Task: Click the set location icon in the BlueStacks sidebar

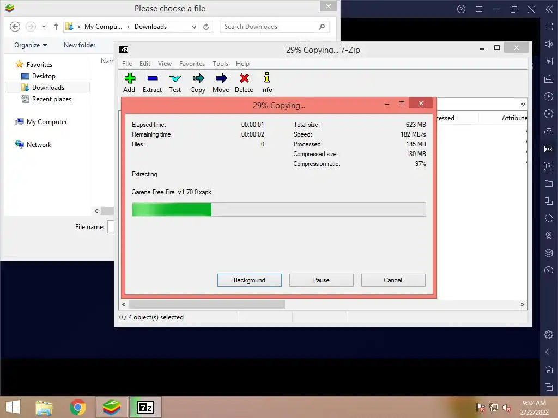Action: (x=549, y=236)
